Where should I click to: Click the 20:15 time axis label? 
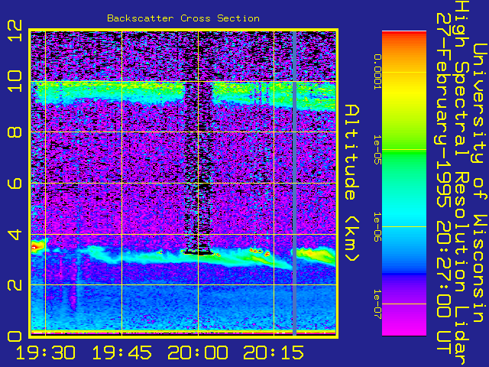[274, 352]
